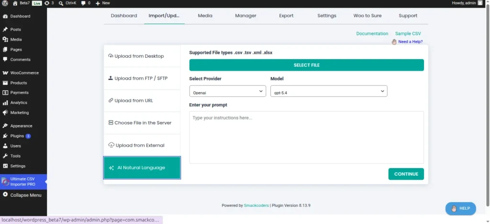The image size is (490, 224).
Task: Open the Select Provider dropdown showing Openai
Action: tap(227, 91)
